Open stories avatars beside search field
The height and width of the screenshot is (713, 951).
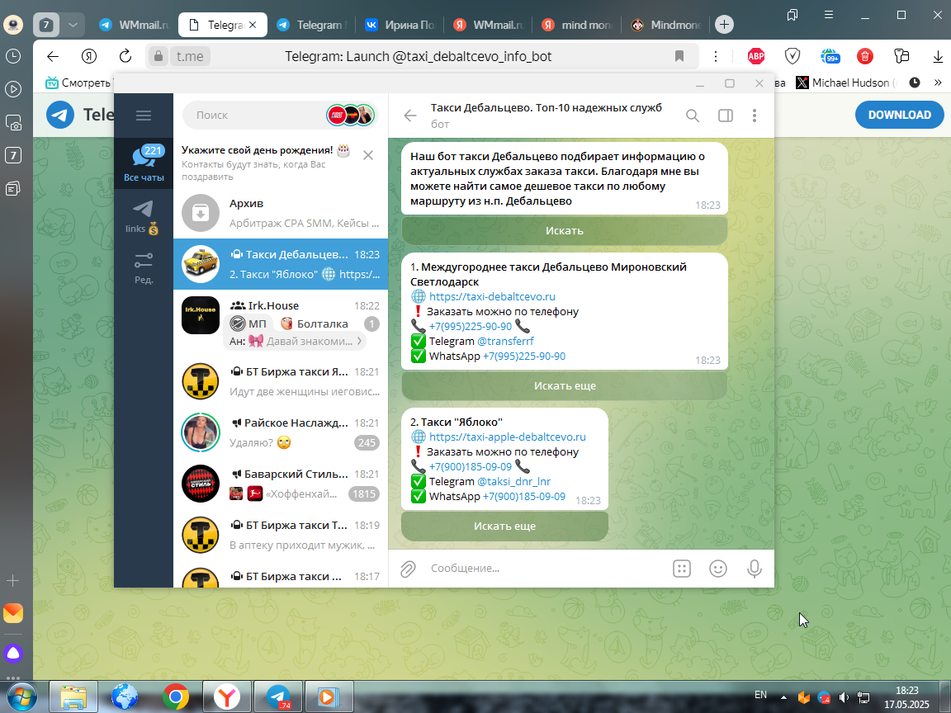tap(351, 116)
